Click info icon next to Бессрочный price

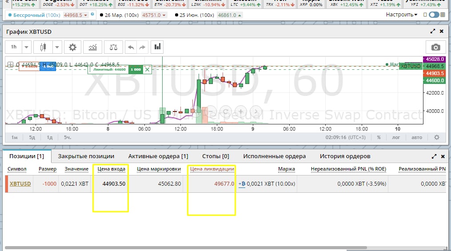click(92, 14)
